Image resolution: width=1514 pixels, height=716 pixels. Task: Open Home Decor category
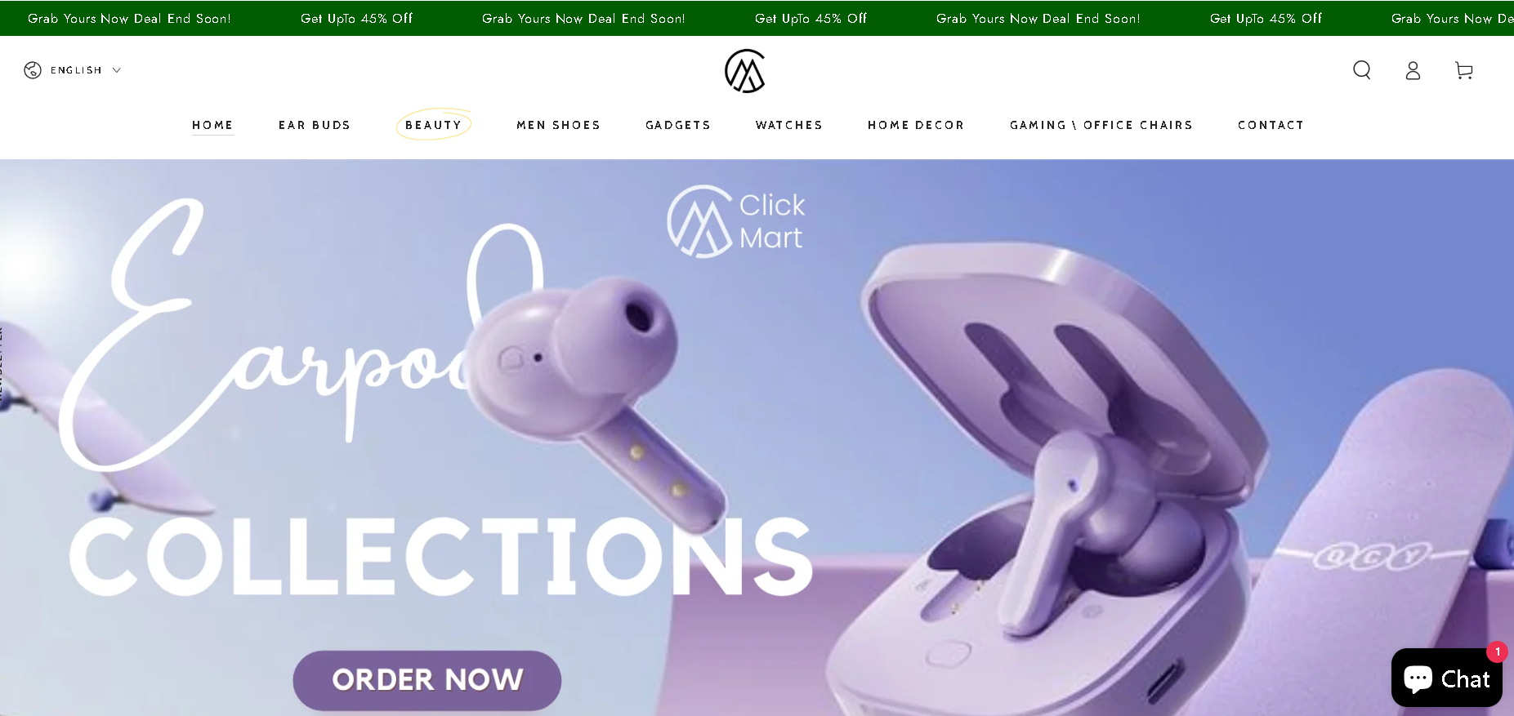[x=916, y=125]
